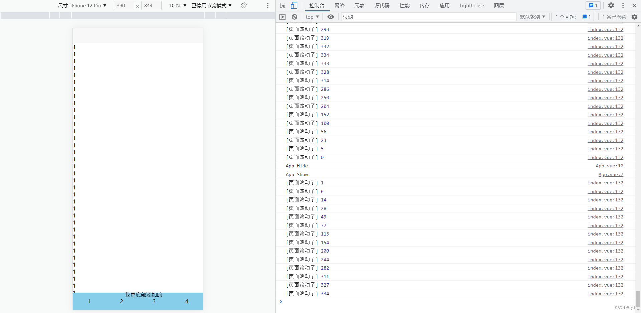This screenshot has width=641, height=313.
Task: Open device toolbar more options menu
Action: click(x=268, y=6)
